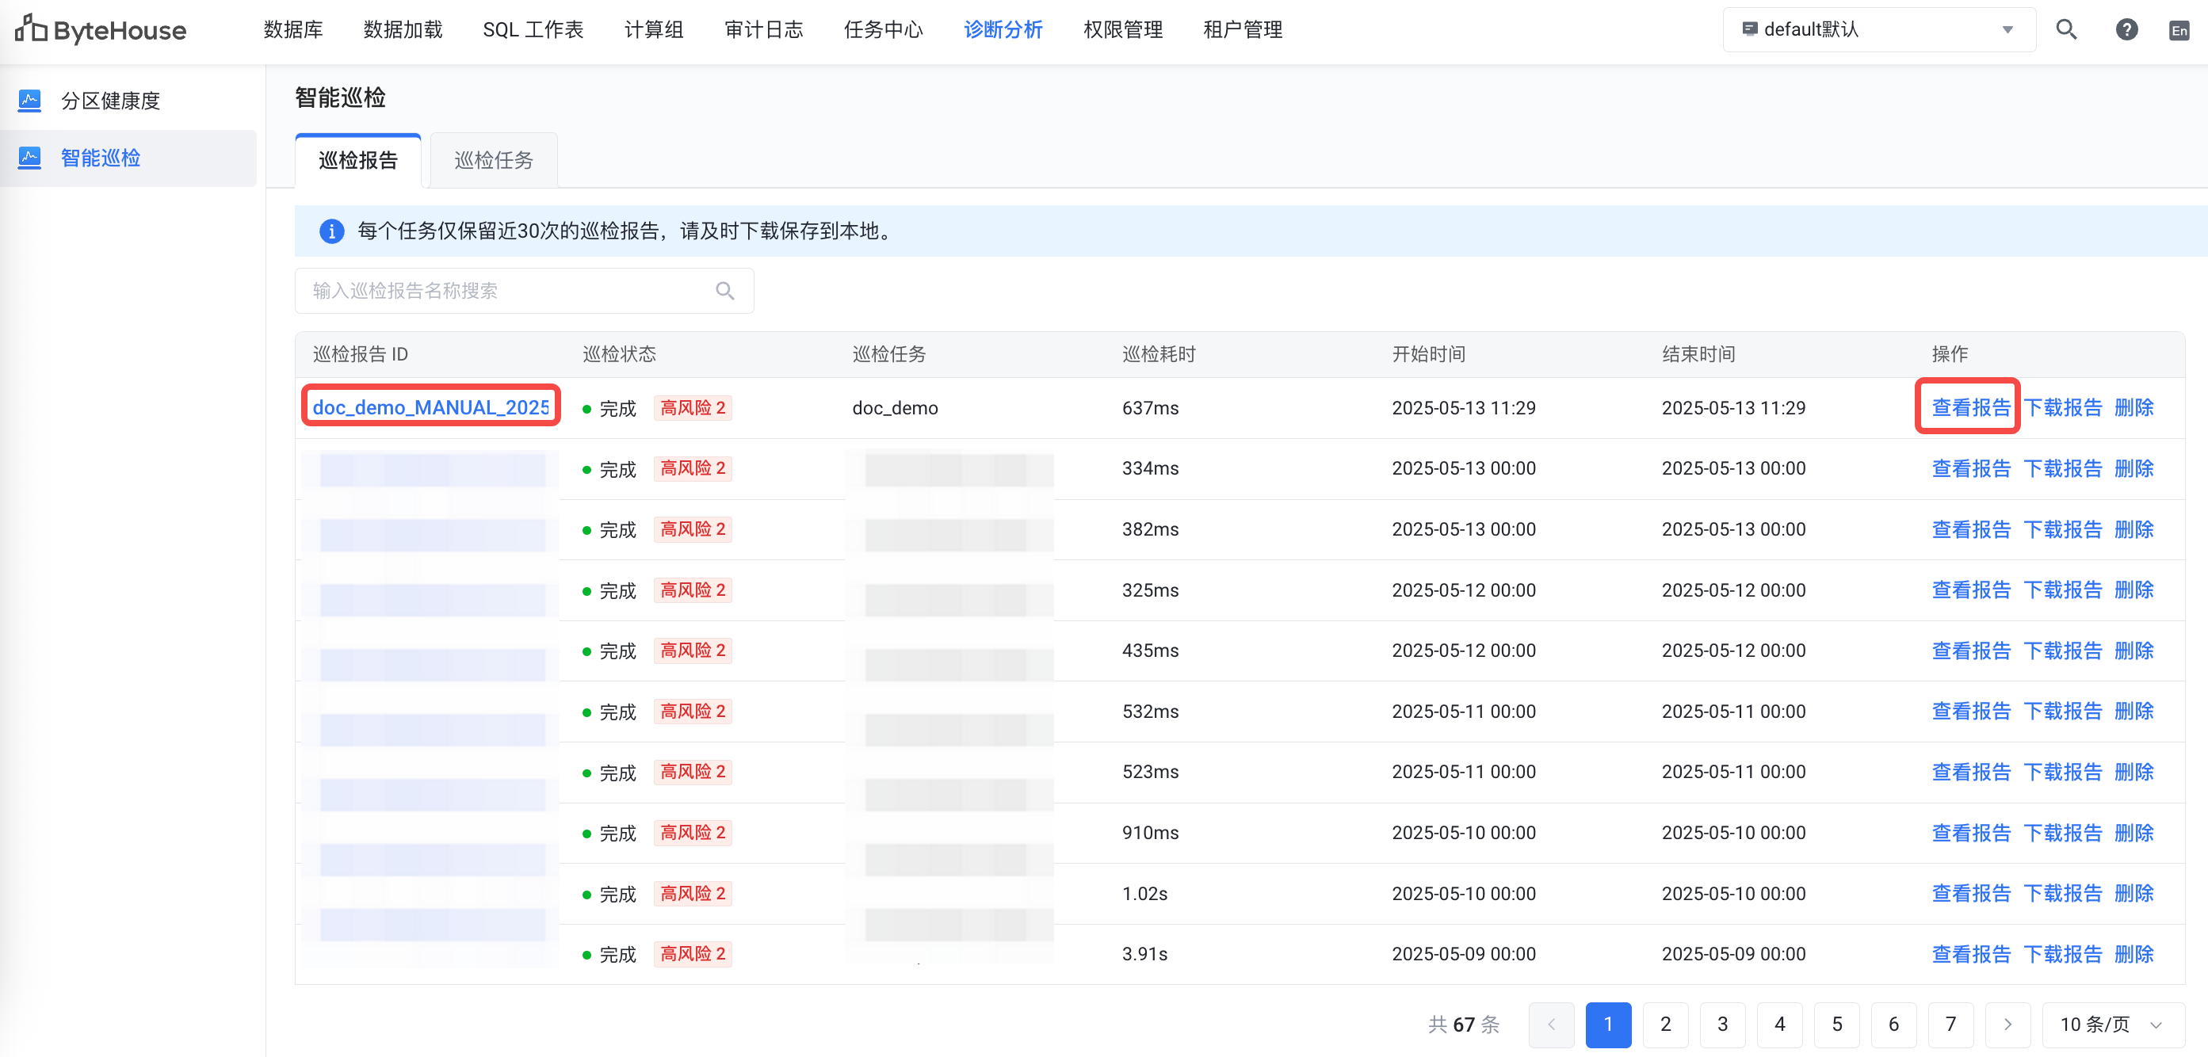Click the 巡检状态 column header
Screen dimensions: 2208x1057
coord(619,354)
